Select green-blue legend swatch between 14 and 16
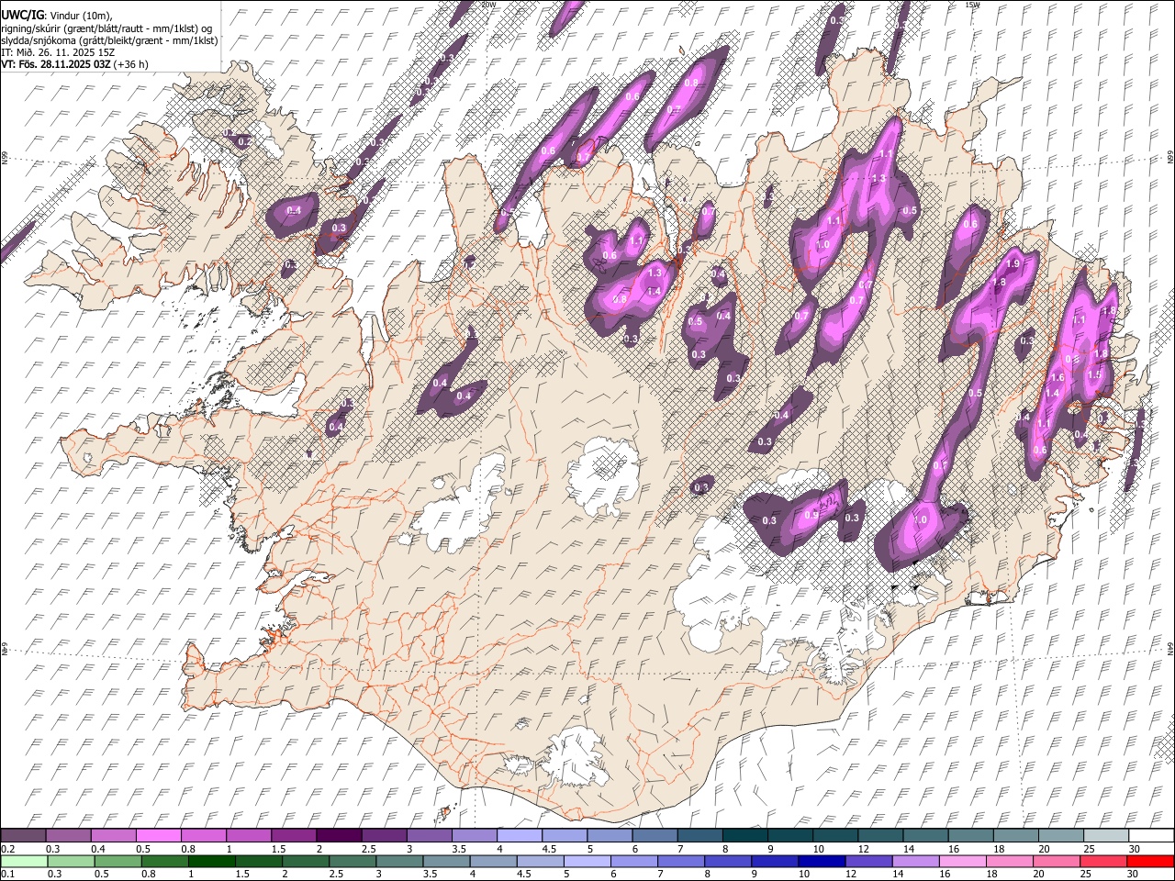Image resolution: width=1175 pixels, height=881 pixels. [x=914, y=861]
